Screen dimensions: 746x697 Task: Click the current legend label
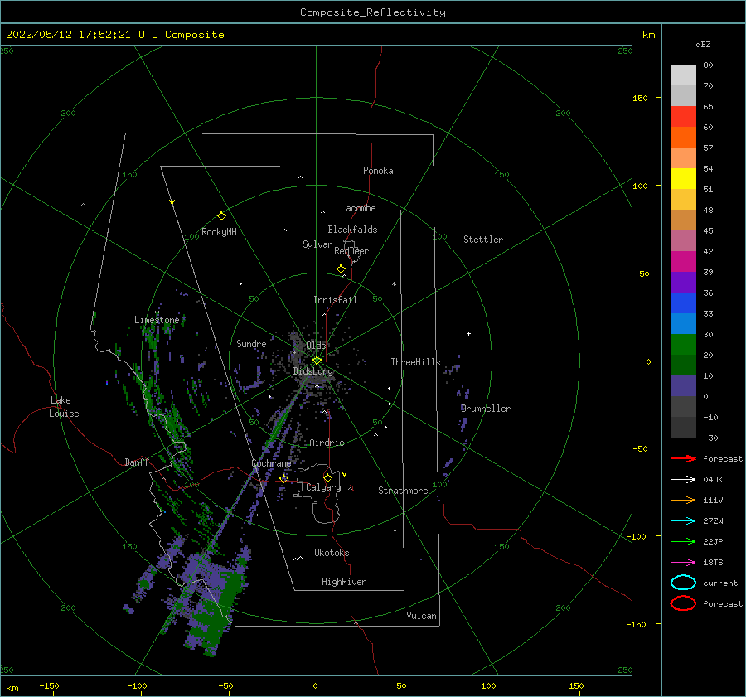pos(720,583)
